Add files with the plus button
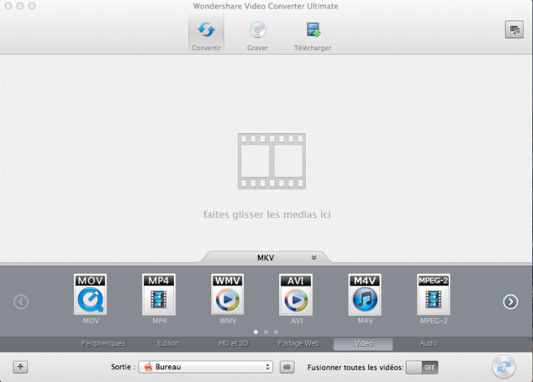 (21, 367)
